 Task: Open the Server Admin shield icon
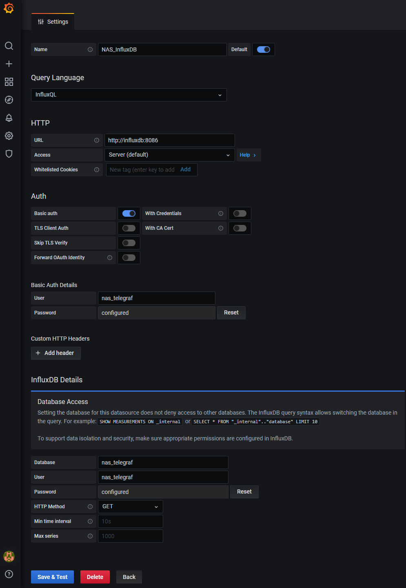point(9,154)
